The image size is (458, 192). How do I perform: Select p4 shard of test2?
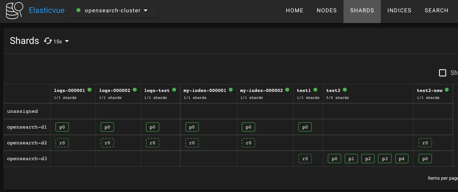coord(401,159)
